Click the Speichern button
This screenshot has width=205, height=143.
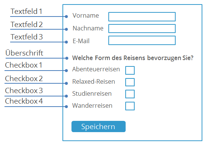pos(99,126)
